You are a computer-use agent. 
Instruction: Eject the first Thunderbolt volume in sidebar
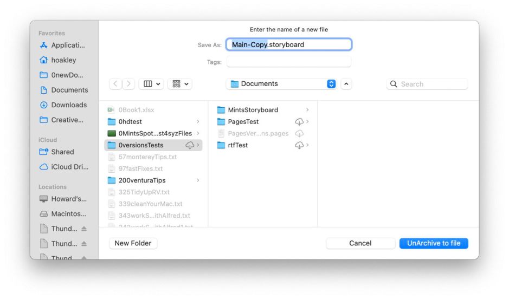(84, 229)
